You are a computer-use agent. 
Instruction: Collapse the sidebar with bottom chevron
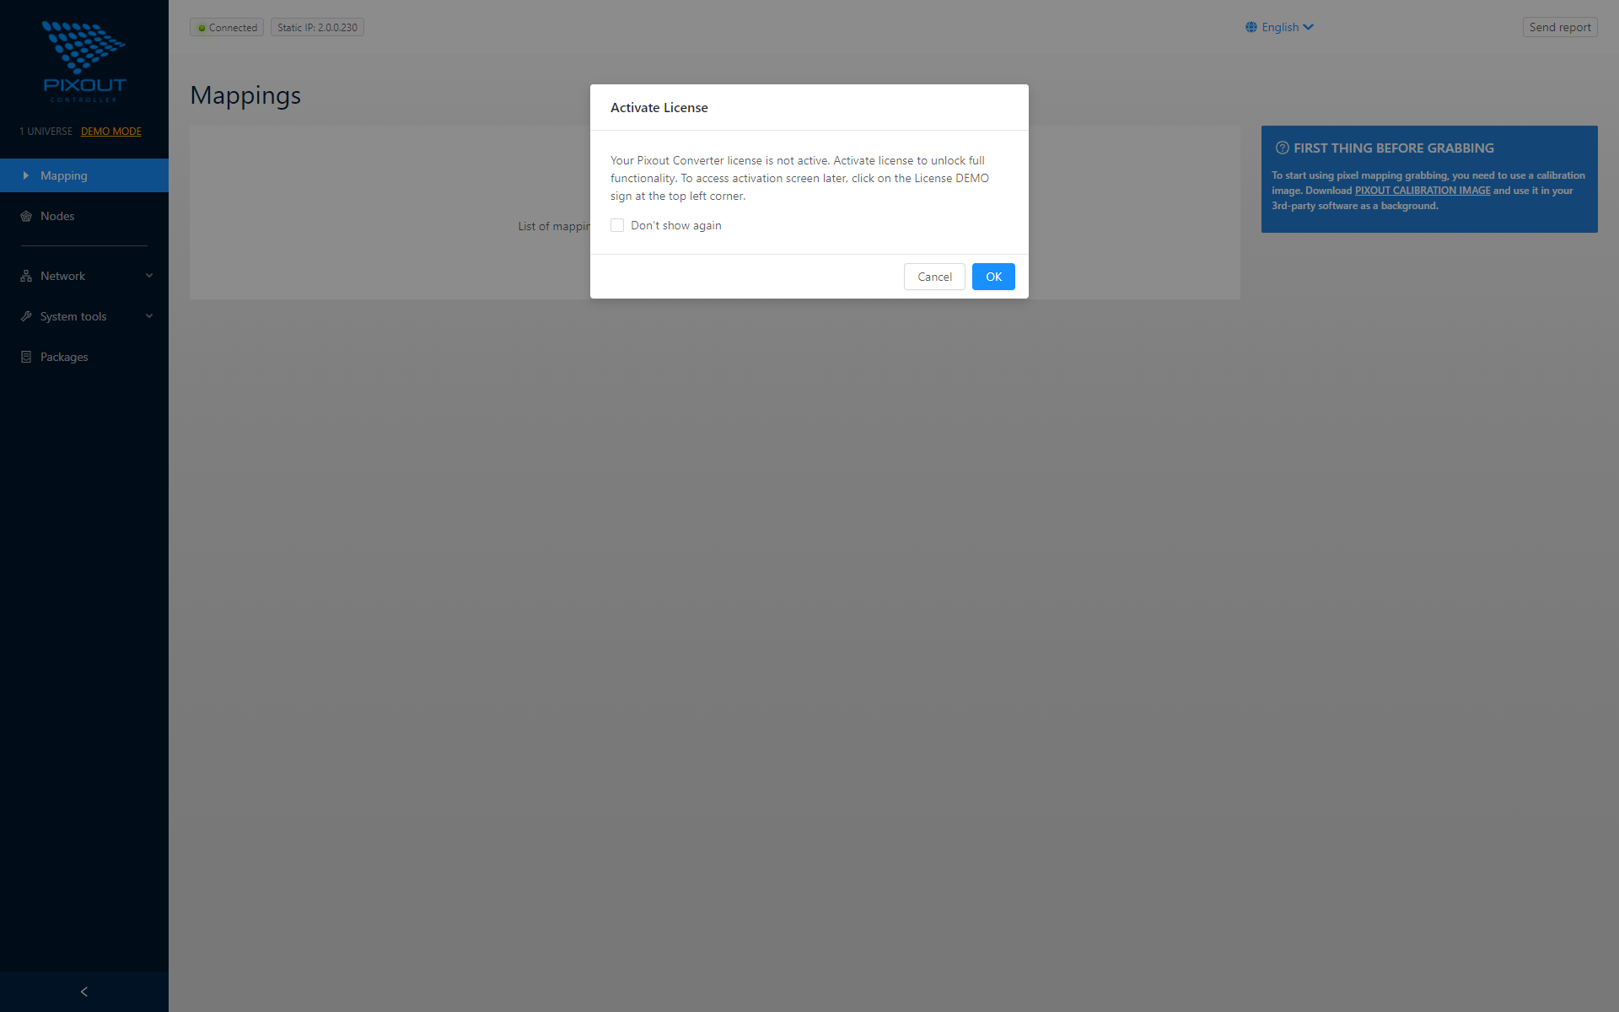(83, 991)
